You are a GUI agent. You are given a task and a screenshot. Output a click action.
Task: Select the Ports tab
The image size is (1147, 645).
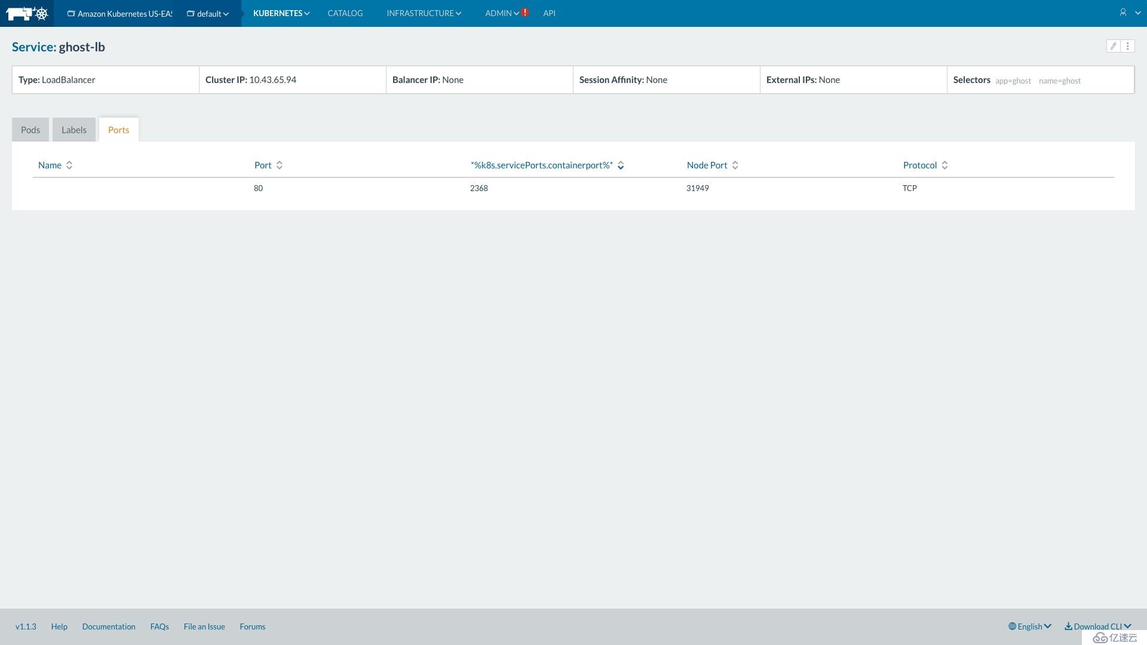click(119, 130)
